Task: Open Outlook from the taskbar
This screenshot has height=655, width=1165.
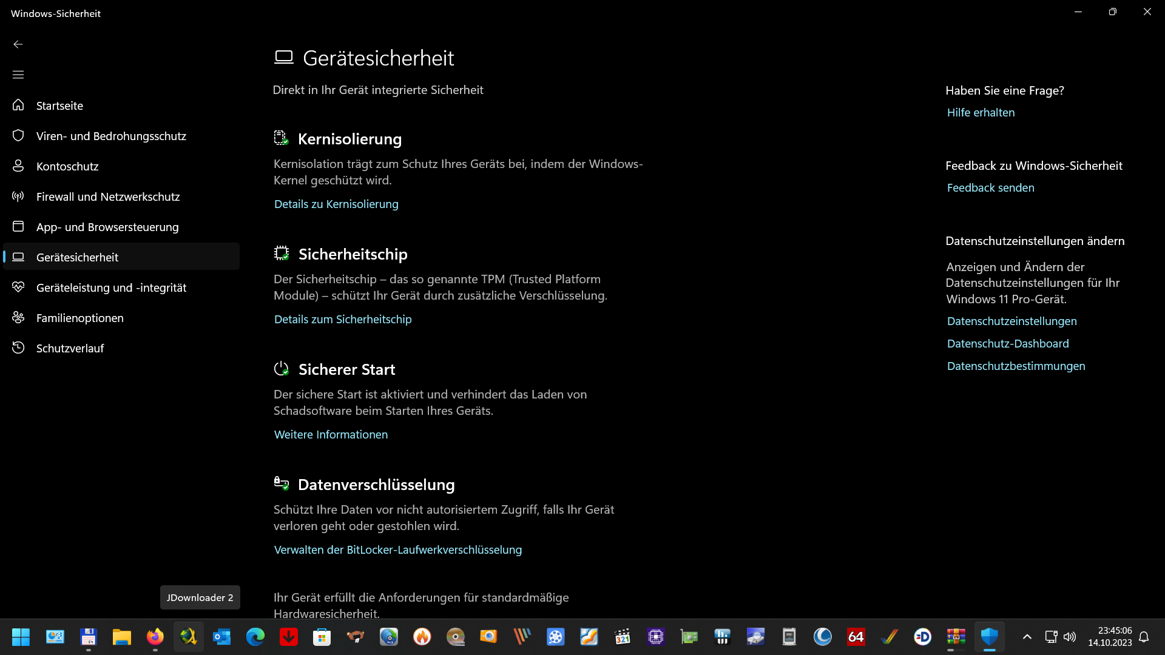Action: point(221,637)
